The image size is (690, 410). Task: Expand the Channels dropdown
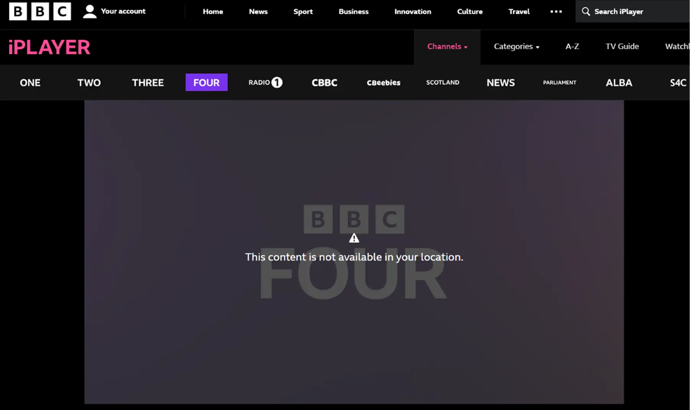pyautogui.click(x=447, y=46)
